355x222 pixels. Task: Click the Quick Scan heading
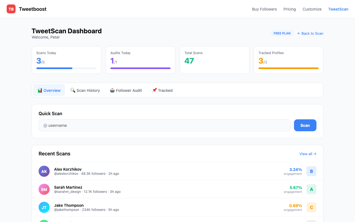pyautogui.click(x=50, y=113)
